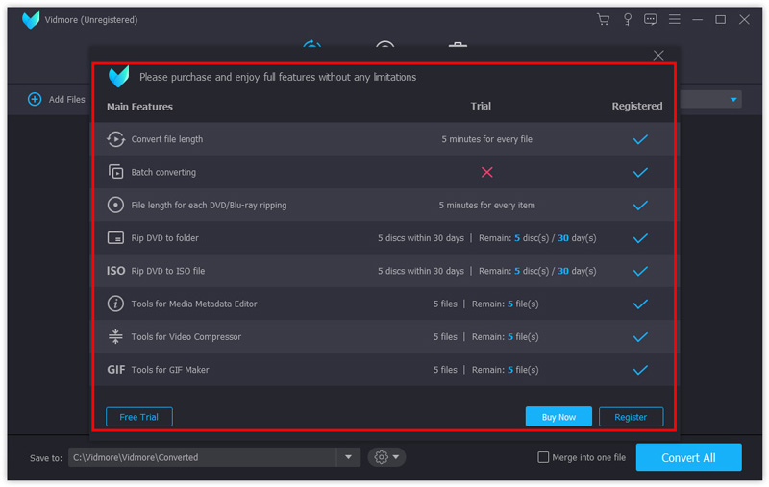Image resolution: width=769 pixels, height=487 pixels.
Task: Open the settings gear dropdown
Action: 386,457
